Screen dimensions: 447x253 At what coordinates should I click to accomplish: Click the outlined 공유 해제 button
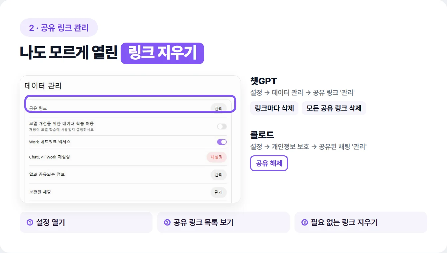coord(269,163)
